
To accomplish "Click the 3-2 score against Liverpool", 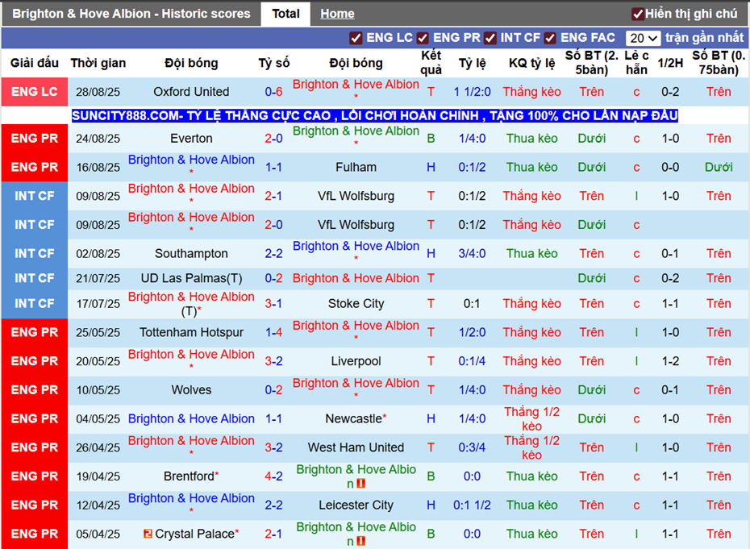I will 273,361.
